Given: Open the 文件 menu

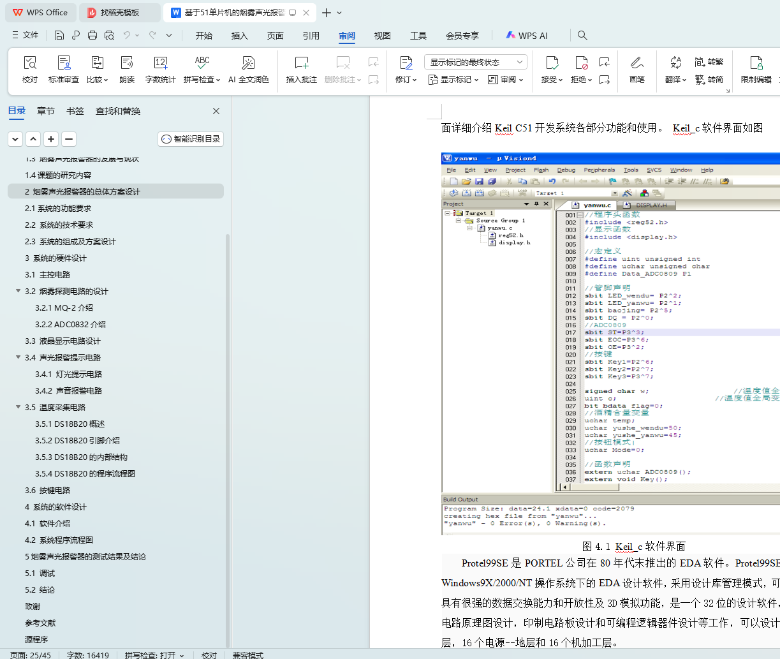Looking at the screenshot, I should (x=26, y=35).
